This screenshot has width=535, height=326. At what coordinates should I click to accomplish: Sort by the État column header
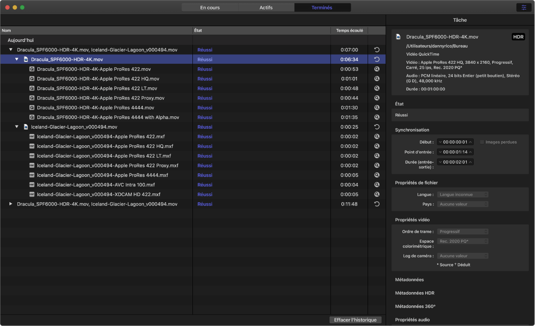coord(262,30)
